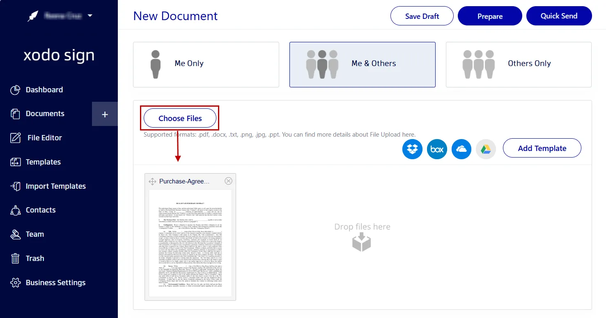Save the document as a draft

pyautogui.click(x=422, y=16)
